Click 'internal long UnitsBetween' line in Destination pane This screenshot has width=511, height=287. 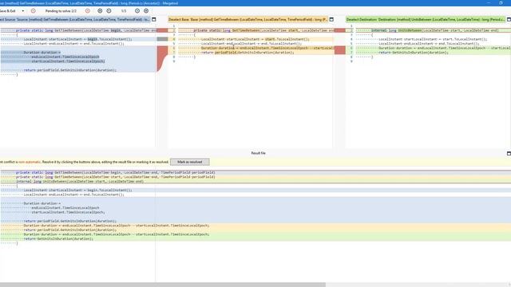(434, 30)
